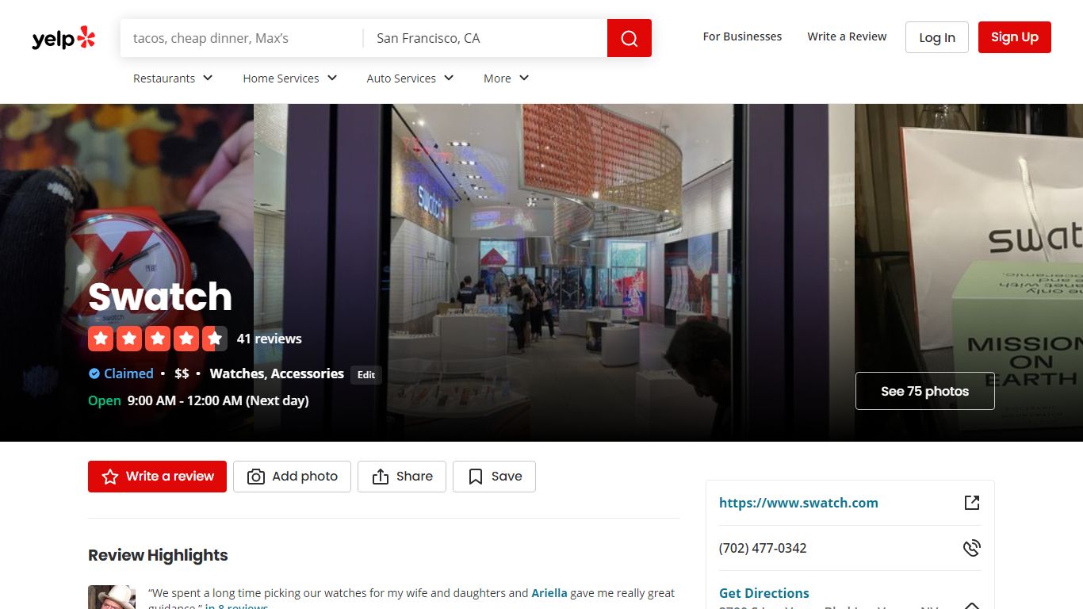Open Get Directions link
The image size is (1083, 609).
[x=764, y=593]
